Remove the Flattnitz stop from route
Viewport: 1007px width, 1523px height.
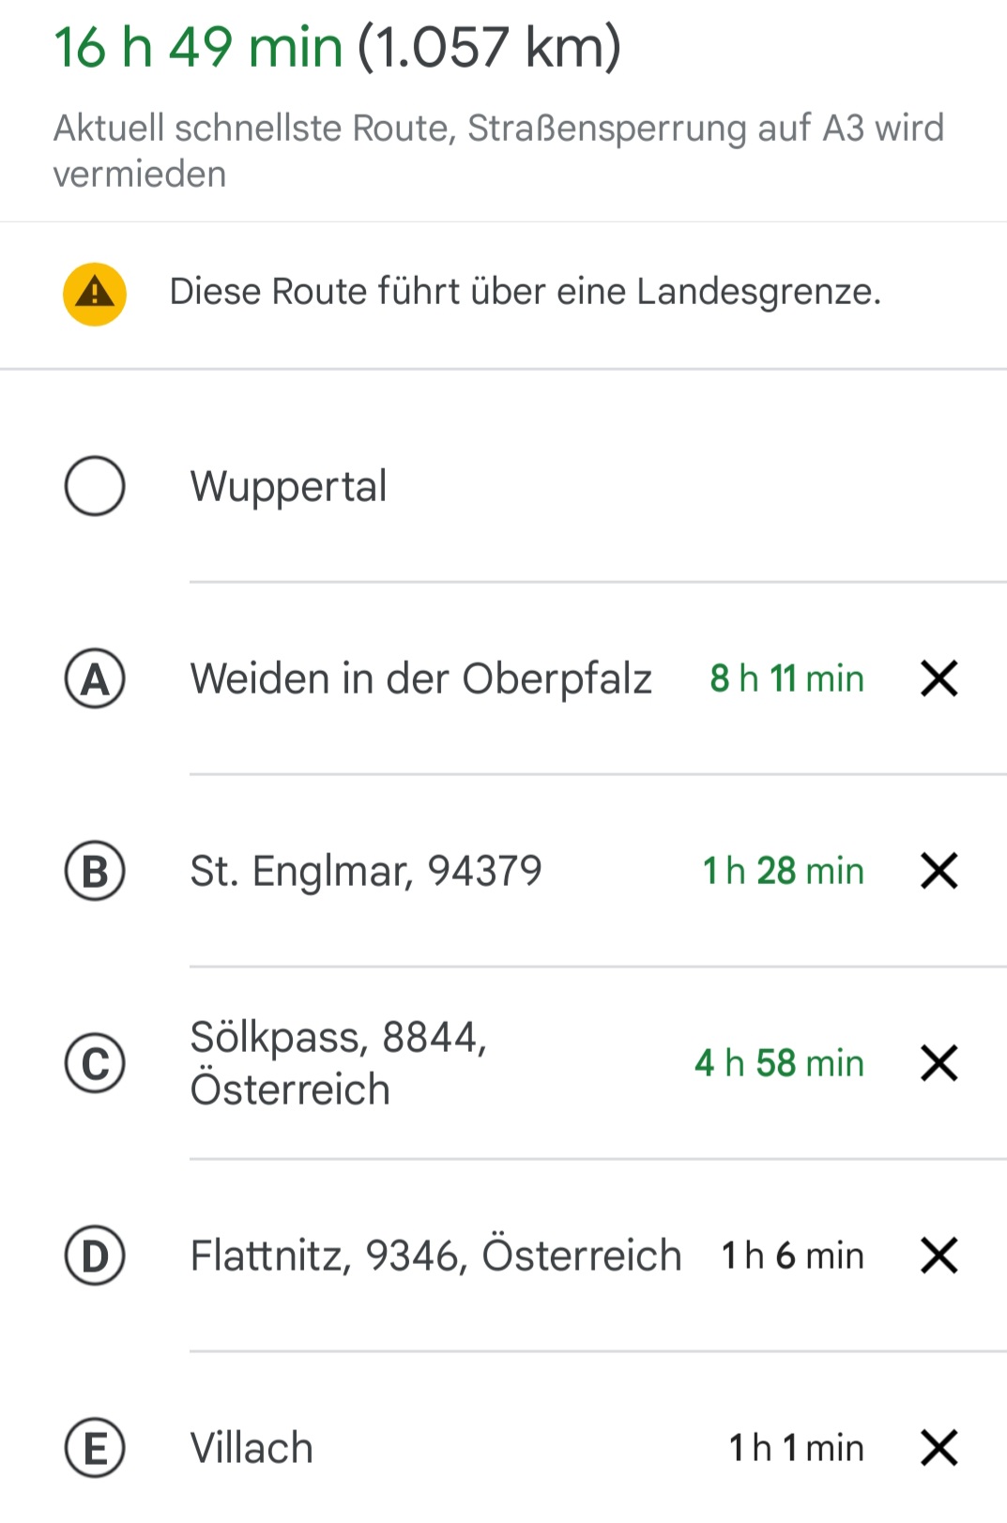938,1256
